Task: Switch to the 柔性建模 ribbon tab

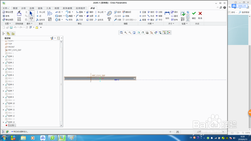Action: (x=67, y=8)
